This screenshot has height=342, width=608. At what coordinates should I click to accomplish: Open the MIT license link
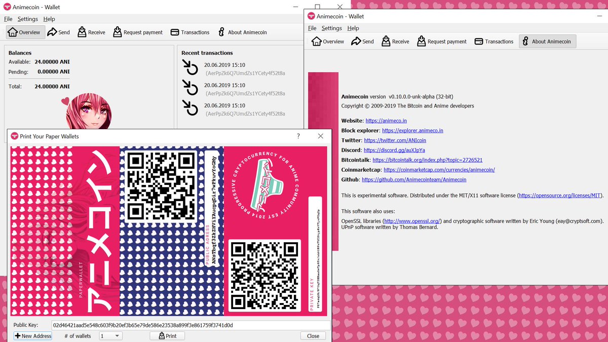[559, 195]
